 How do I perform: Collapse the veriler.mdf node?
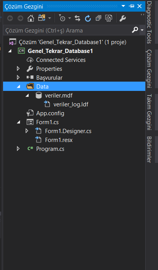coord(27,95)
